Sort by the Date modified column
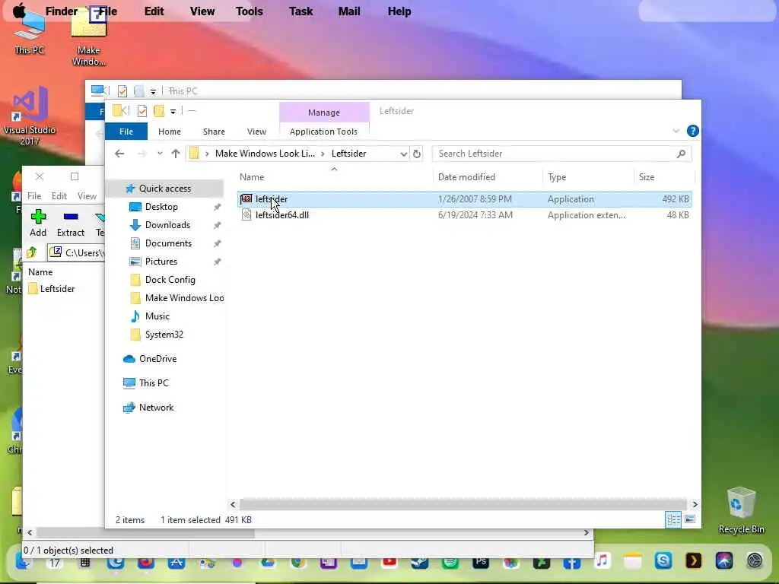This screenshot has width=779, height=584. (x=466, y=177)
